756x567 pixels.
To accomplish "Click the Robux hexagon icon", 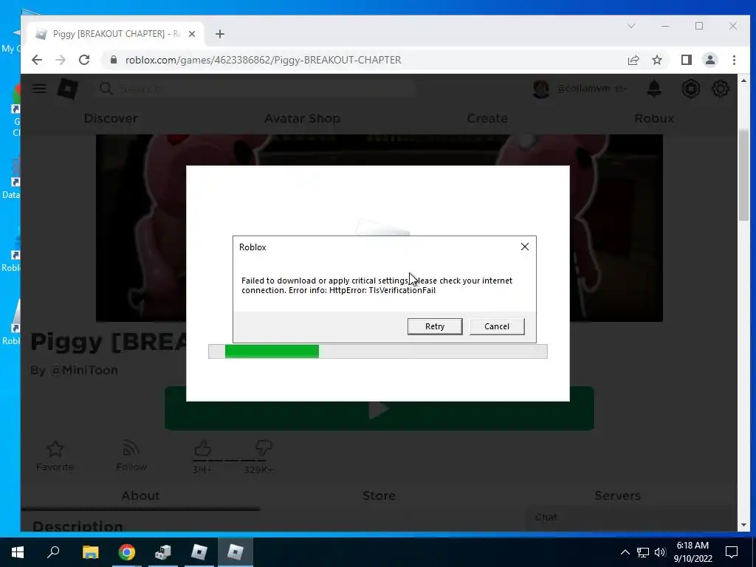I will [690, 89].
